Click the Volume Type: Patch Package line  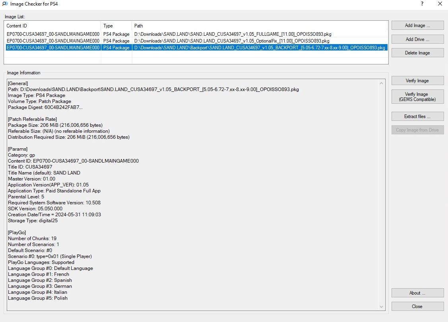(39, 101)
